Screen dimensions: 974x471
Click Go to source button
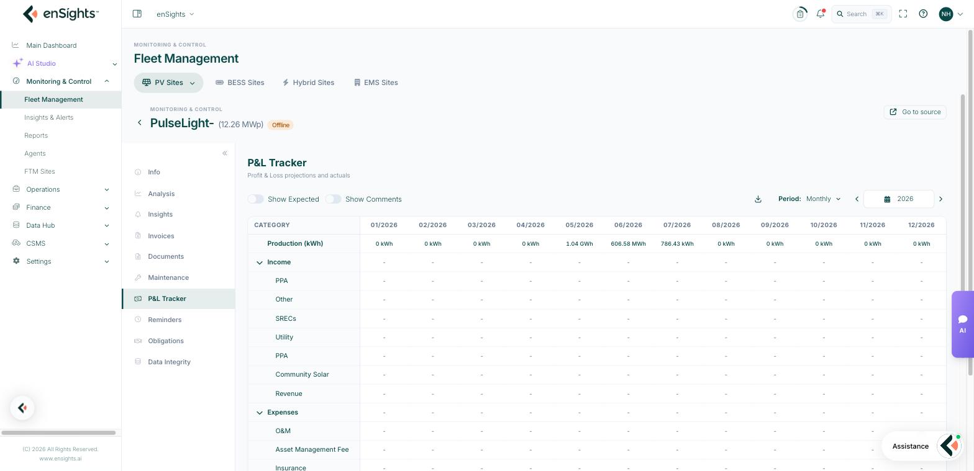pos(915,112)
